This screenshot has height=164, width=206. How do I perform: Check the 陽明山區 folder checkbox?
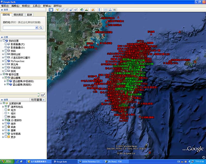(x=6, y=54)
